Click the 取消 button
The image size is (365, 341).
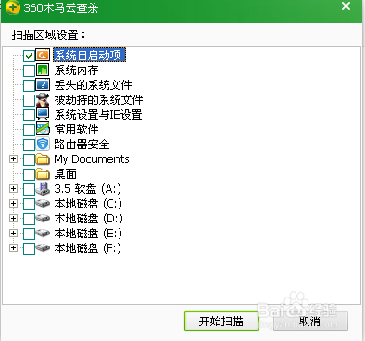pos(310,322)
